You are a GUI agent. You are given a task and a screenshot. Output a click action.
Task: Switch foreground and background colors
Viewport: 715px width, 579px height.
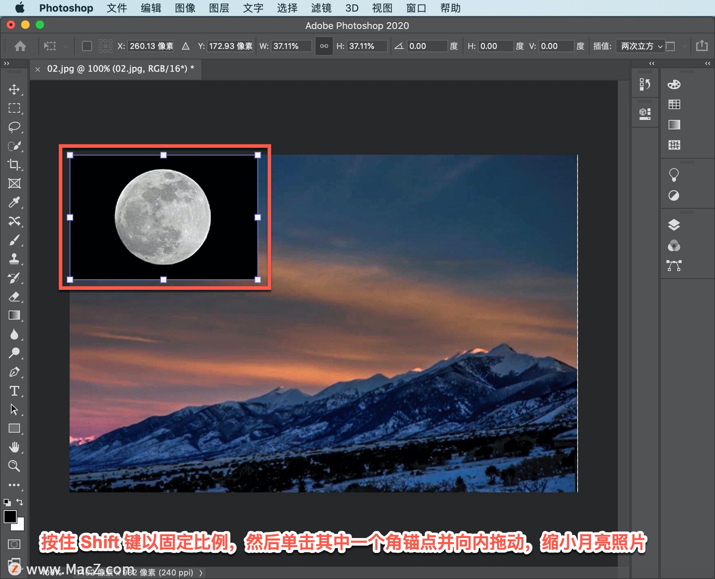[20, 502]
